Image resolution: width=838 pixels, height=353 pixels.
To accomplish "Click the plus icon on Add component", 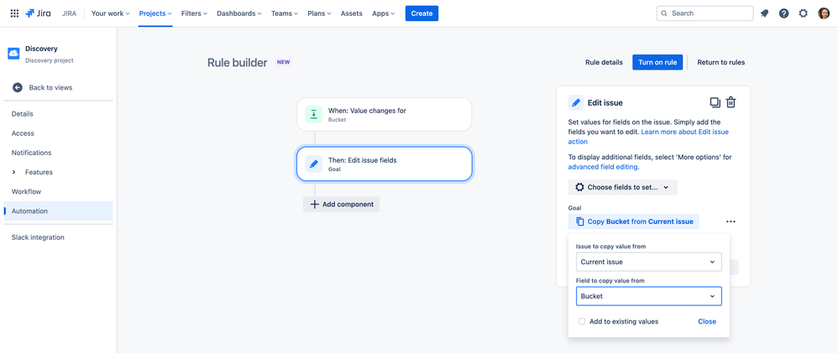I will point(315,205).
